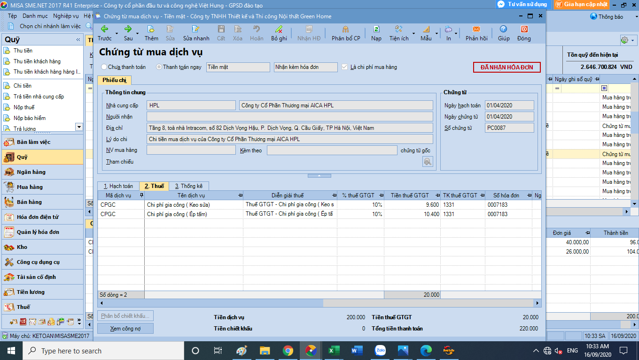The width and height of the screenshot is (639, 360).
Task: Toggle filter checkbox in main window grid
Action: point(604,88)
